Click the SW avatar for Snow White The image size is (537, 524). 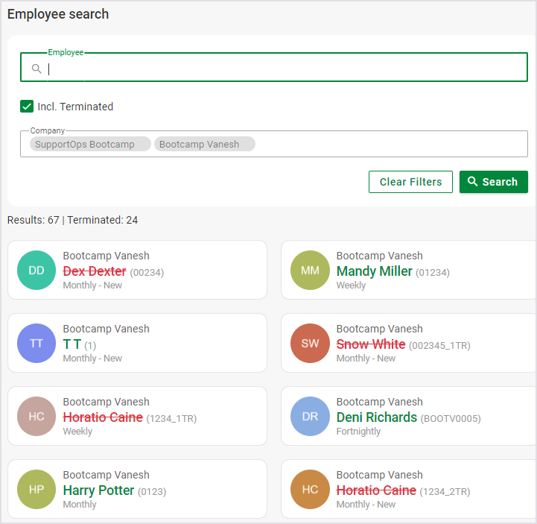[310, 344]
